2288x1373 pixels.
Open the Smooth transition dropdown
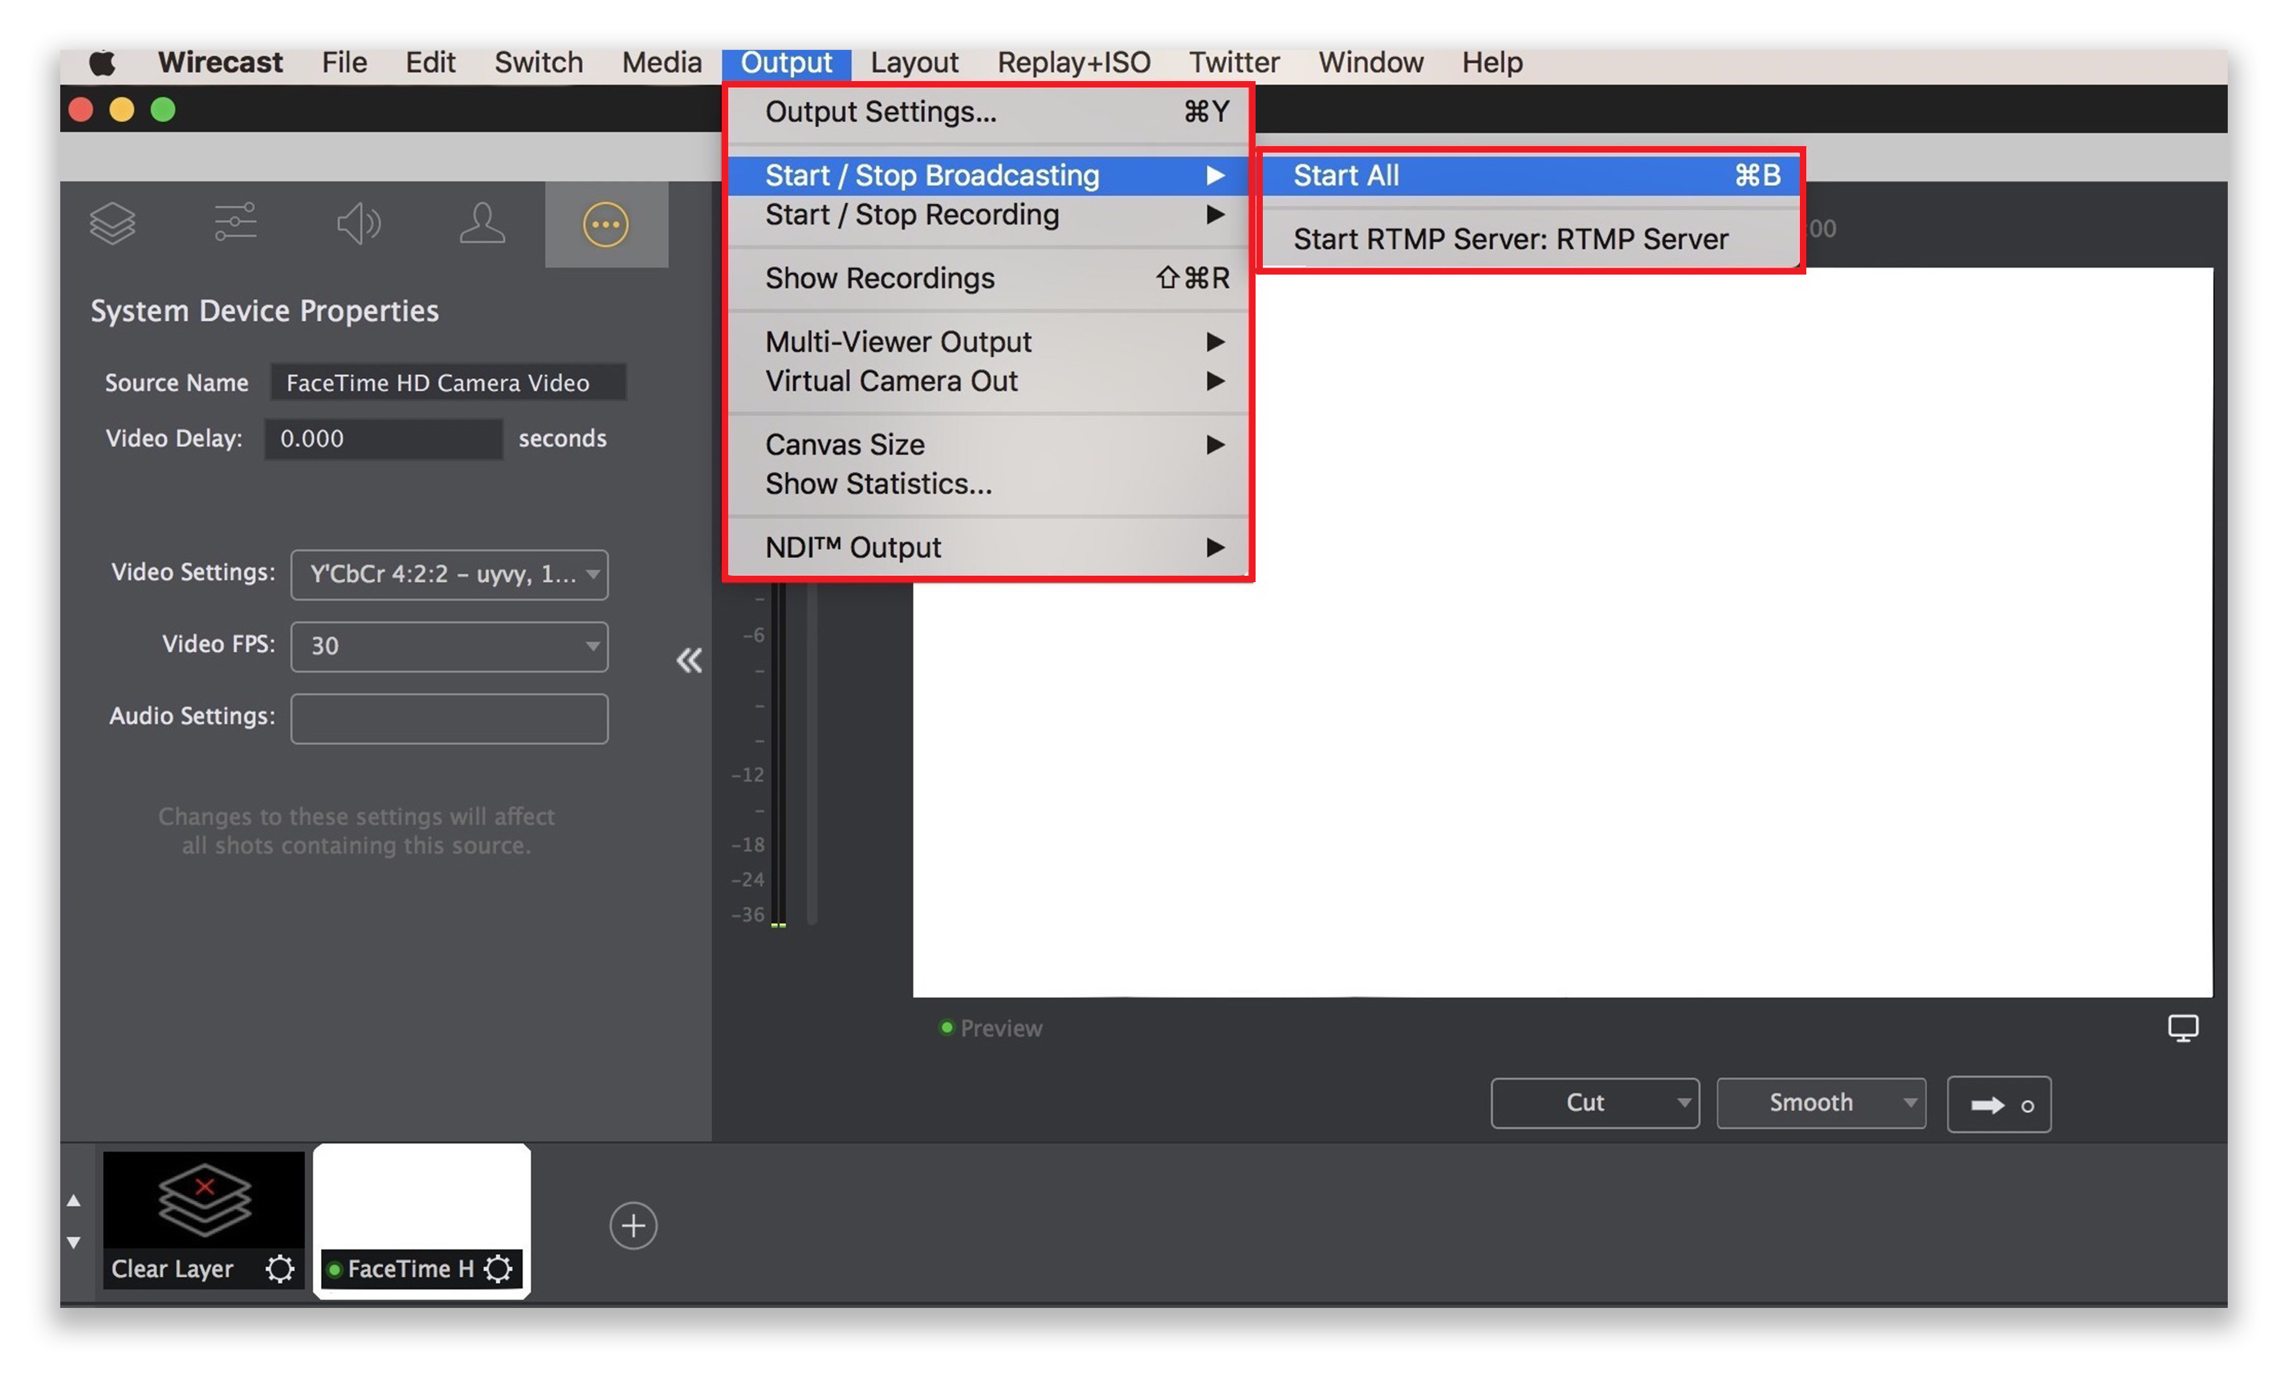click(x=1821, y=1103)
